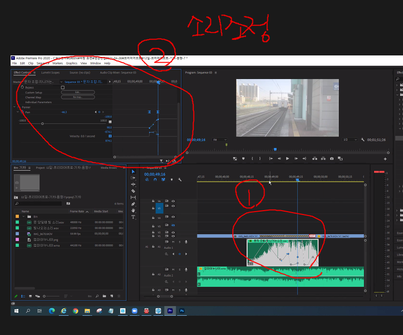403x335 pixels.
Task: Select the Pen tool
Action: tap(133, 204)
